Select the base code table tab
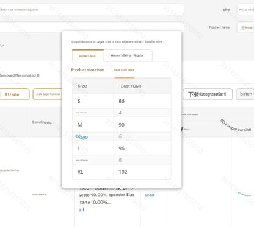 click(x=124, y=70)
